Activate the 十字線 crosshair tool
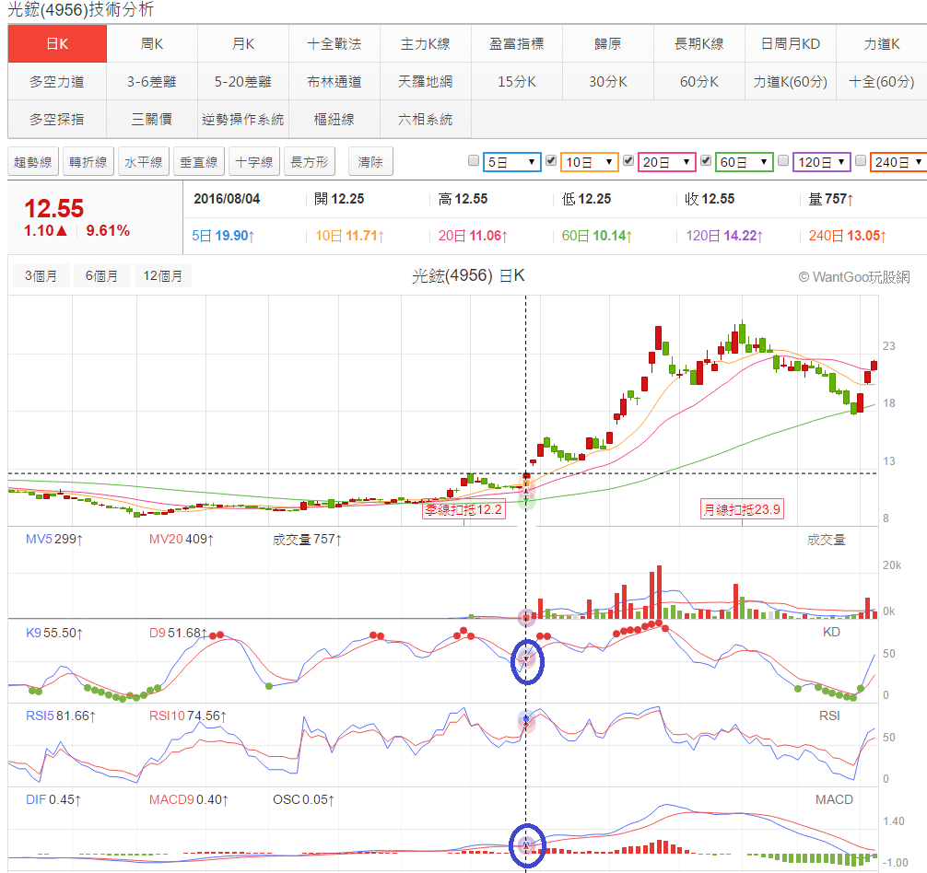Screen dimensions: 927x873 254,162
